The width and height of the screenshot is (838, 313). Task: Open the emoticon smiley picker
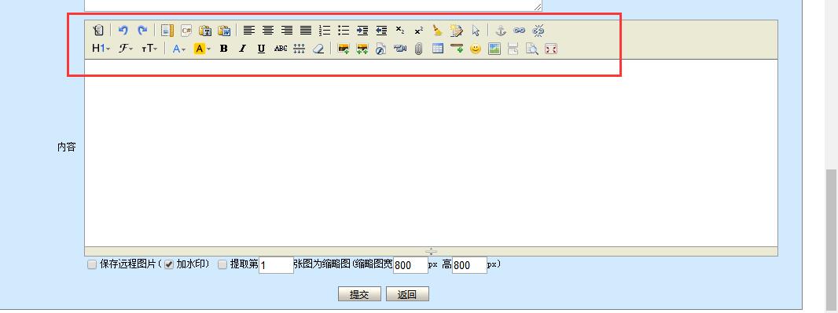pyautogui.click(x=476, y=49)
